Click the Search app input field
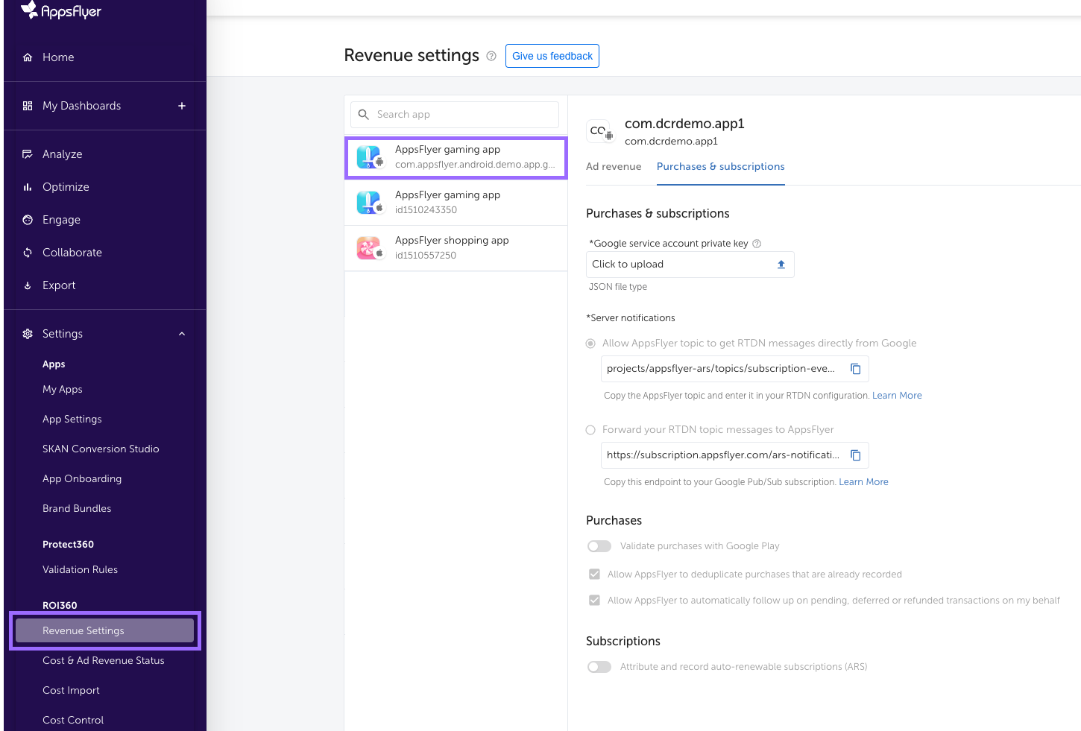This screenshot has width=1081, height=731. (x=455, y=115)
